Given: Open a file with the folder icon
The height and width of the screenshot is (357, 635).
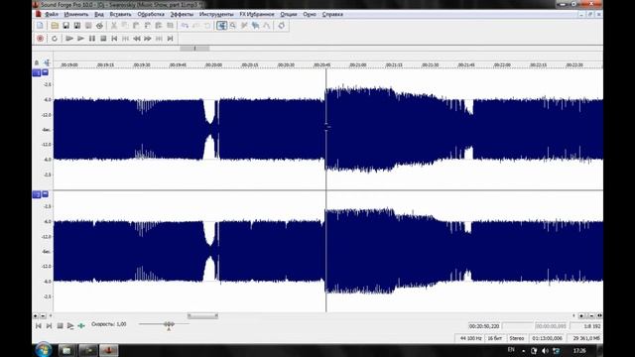Looking at the screenshot, I should (55, 26).
